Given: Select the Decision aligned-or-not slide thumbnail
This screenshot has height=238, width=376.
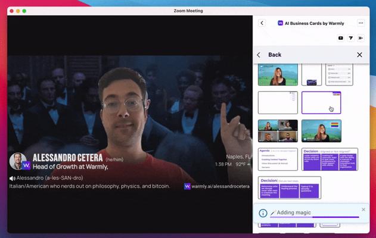Looking at the screenshot, I should [x=330, y=159].
